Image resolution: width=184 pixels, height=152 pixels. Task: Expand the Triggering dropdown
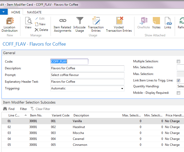click(122, 89)
